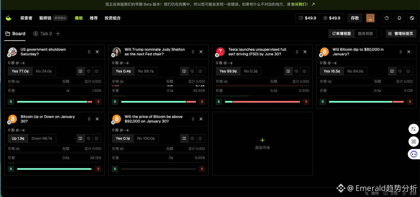
Task: Click buy/sell ratio bar on Judy Shelton card
Action: [x=158, y=102]
